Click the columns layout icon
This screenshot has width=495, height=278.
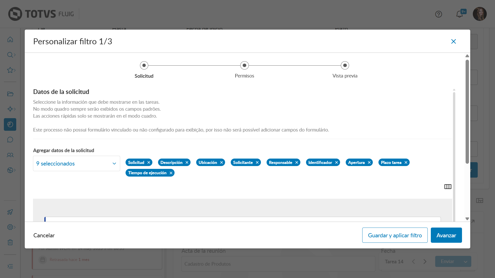(448, 187)
